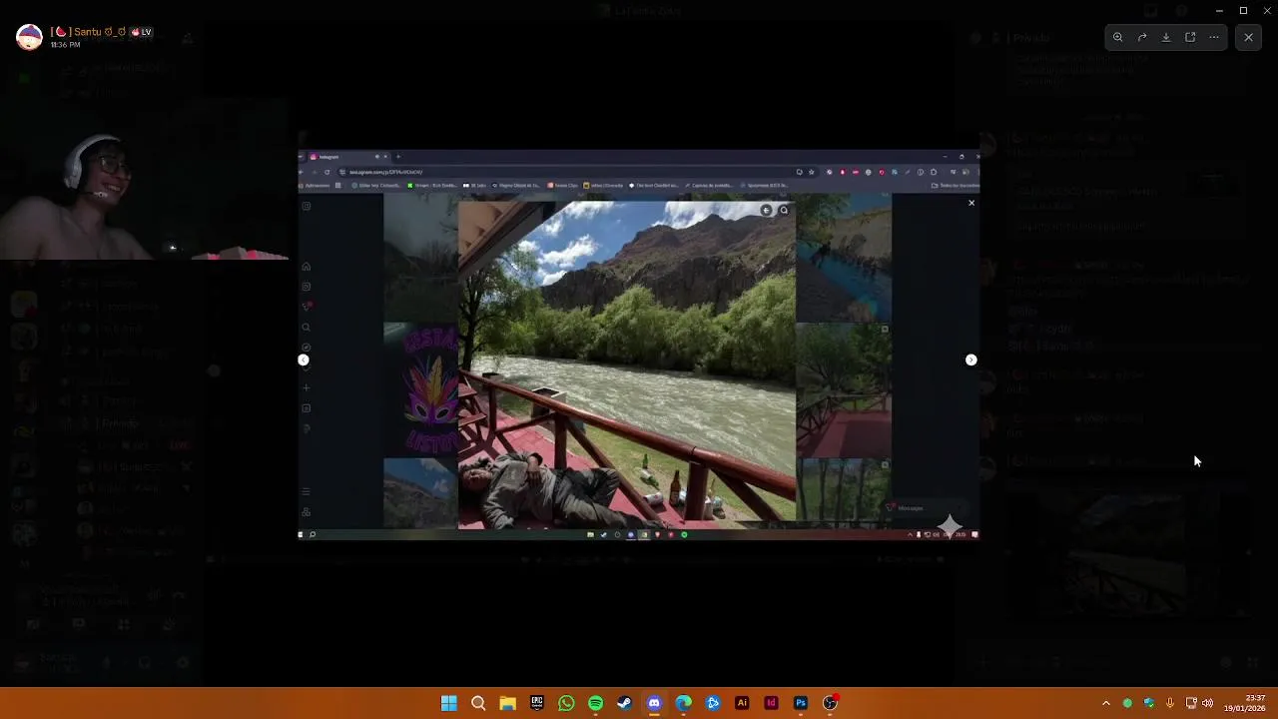This screenshot has width=1278, height=719.
Task: Open OBS Studio from taskbar
Action: coord(830,703)
